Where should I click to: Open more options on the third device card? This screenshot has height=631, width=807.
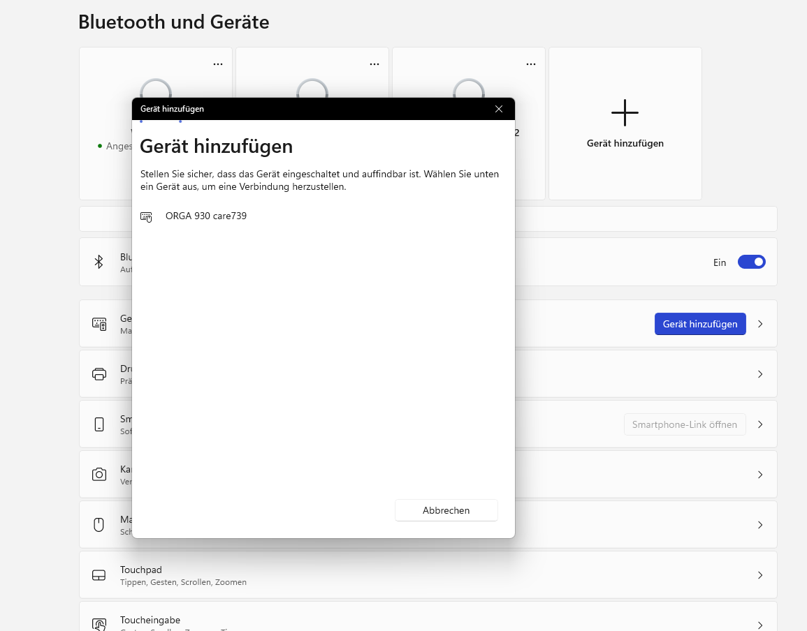click(x=530, y=64)
